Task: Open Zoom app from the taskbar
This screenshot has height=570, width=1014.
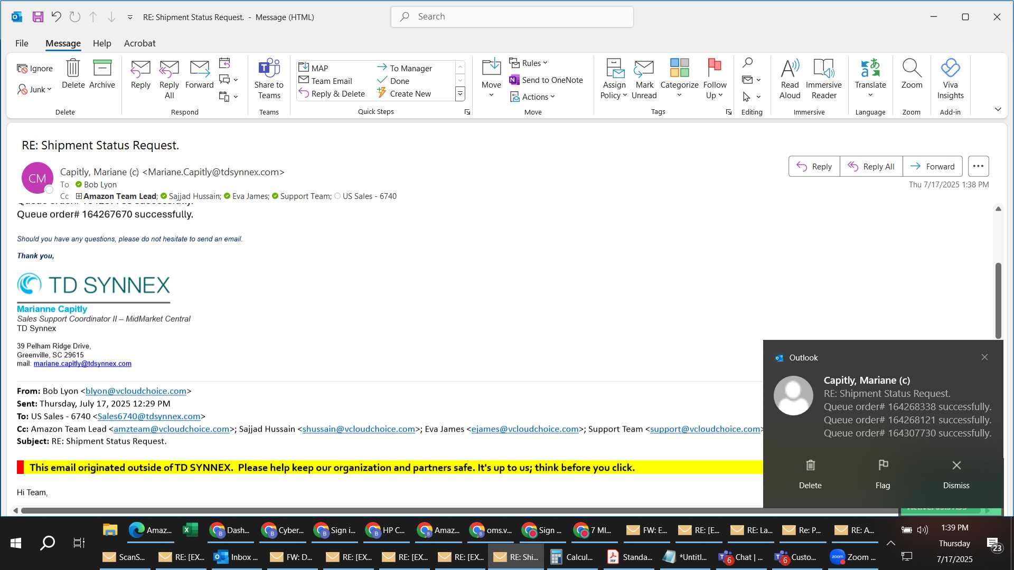Action: [x=852, y=557]
